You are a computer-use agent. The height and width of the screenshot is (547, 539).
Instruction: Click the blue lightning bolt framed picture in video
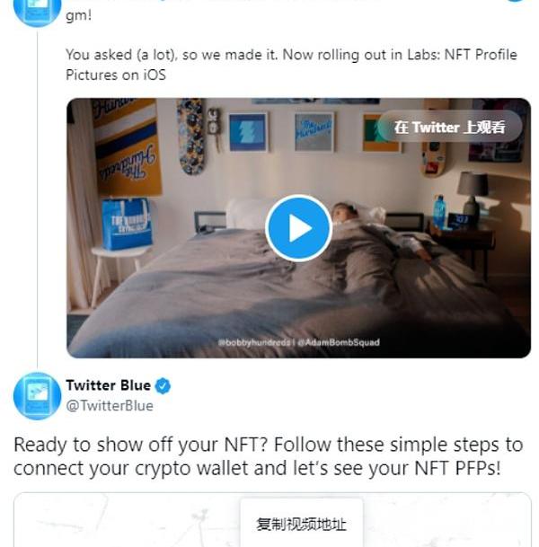click(248, 132)
